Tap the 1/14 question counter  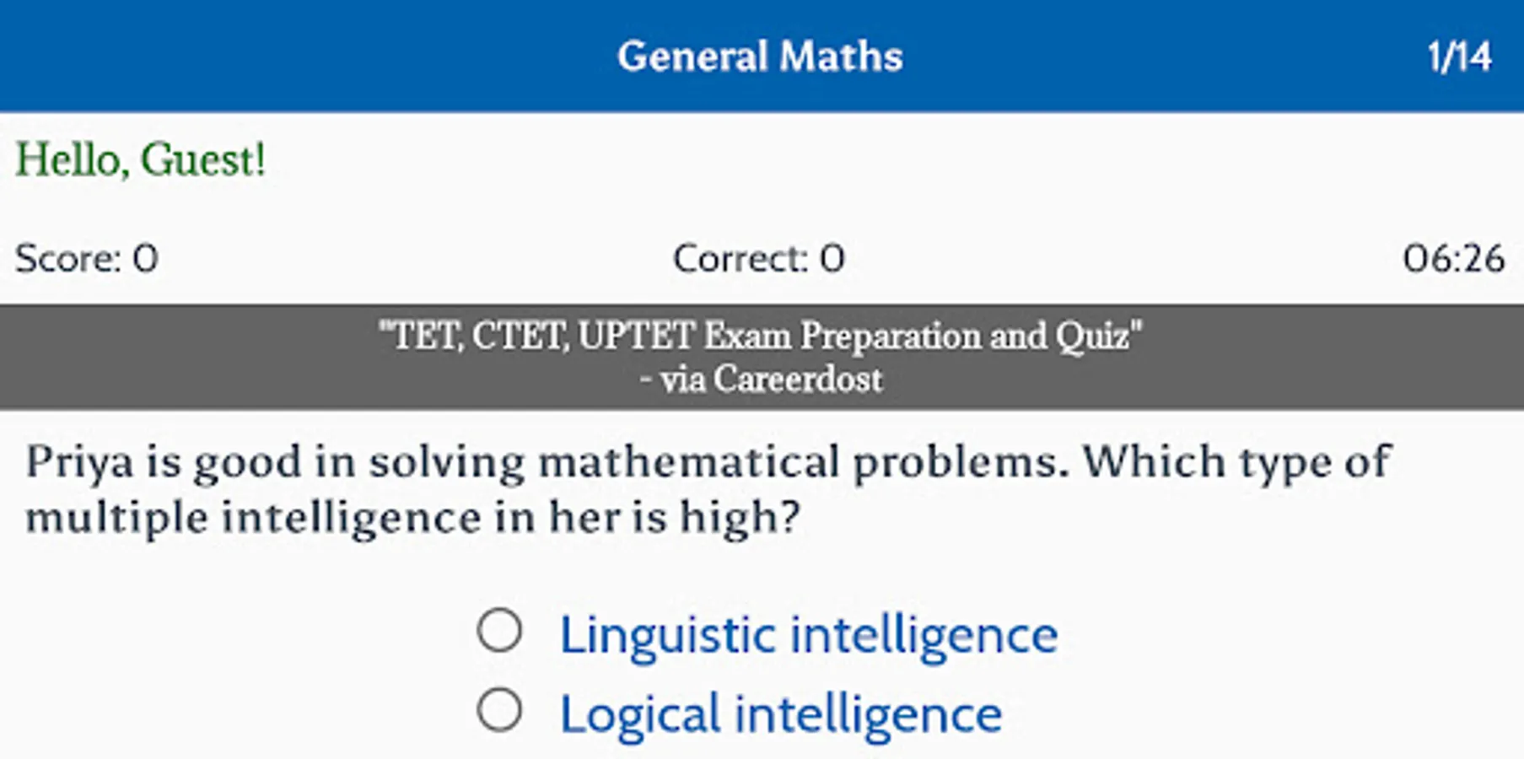pos(1459,57)
